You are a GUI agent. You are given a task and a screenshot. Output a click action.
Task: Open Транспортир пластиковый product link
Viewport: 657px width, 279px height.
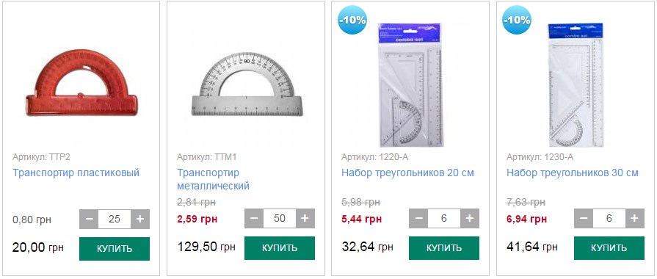pyautogui.click(x=76, y=173)
